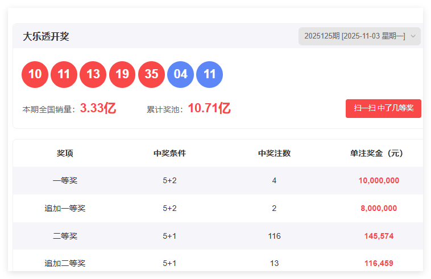Click red ball number 19

tap(122, 74)
